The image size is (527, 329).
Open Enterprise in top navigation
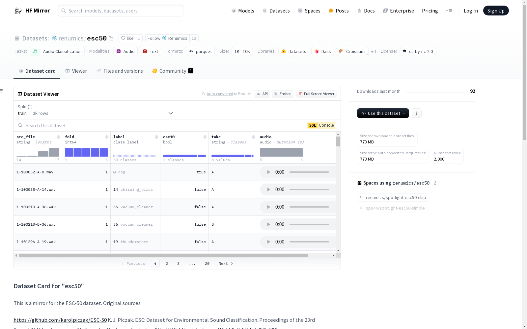(x=399, y=11)
